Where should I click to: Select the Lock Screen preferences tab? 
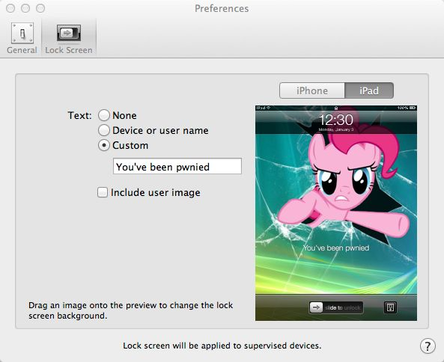click(x=69, y=38)
